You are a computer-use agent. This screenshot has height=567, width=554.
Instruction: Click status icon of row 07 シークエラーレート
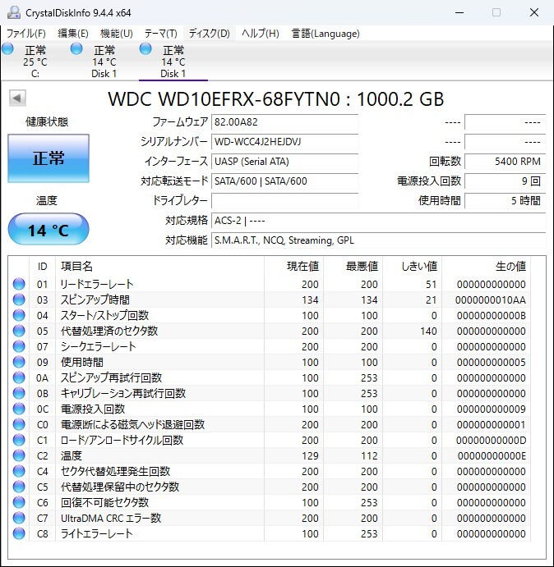tap(19, 346)
